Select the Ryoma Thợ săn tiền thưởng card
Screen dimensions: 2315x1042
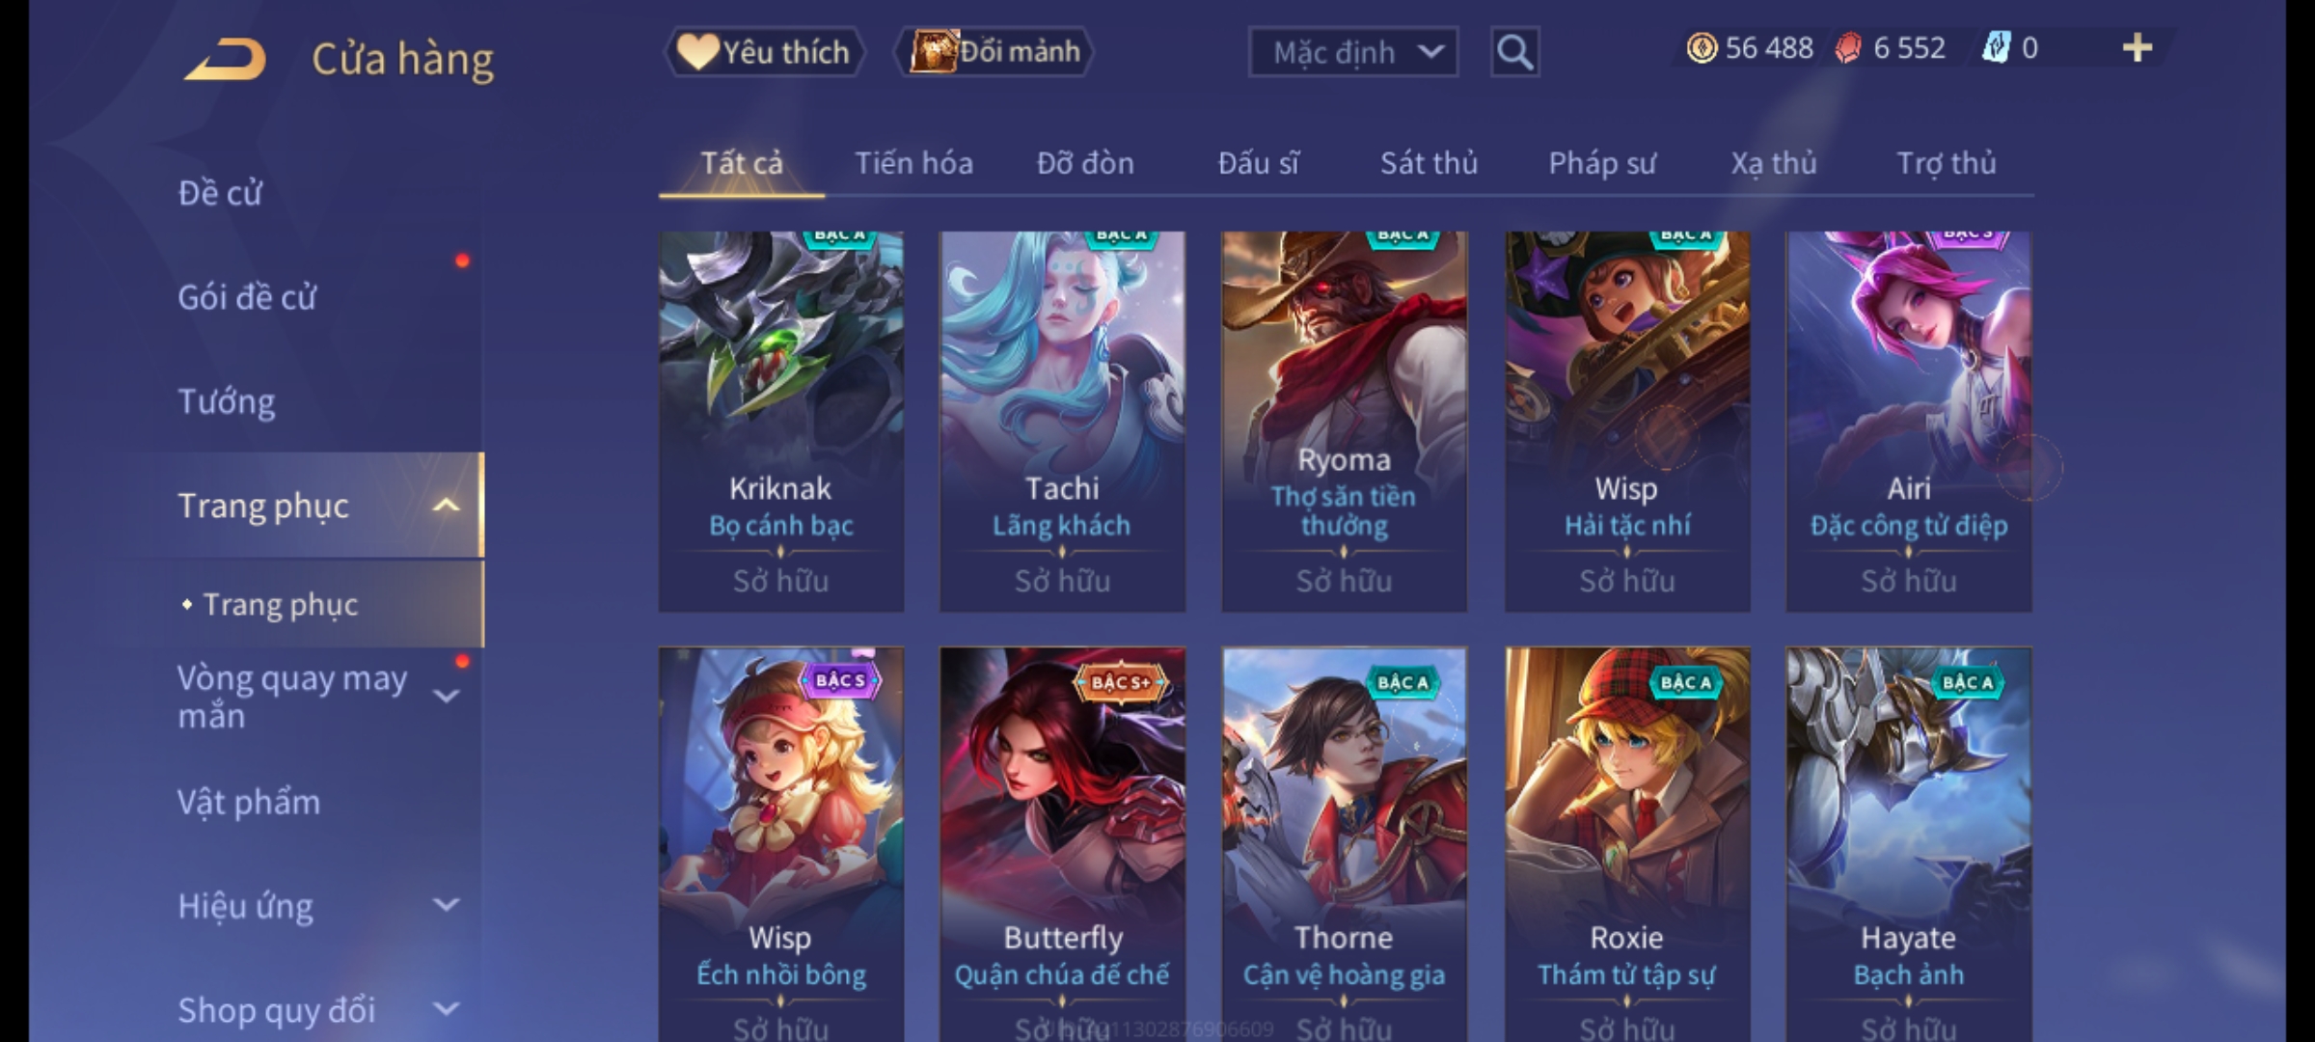pos(1344,421)
